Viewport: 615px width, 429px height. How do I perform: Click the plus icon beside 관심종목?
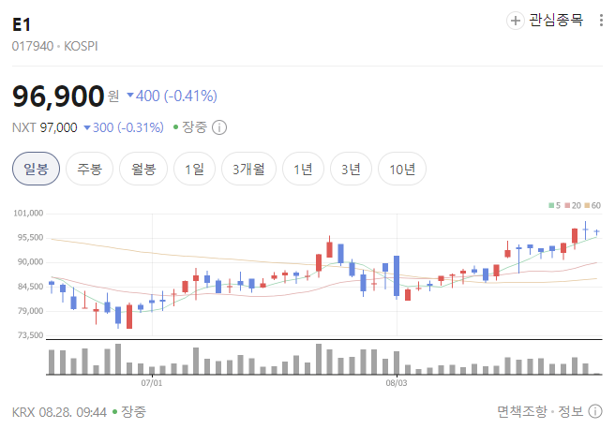tap(516, 21)
